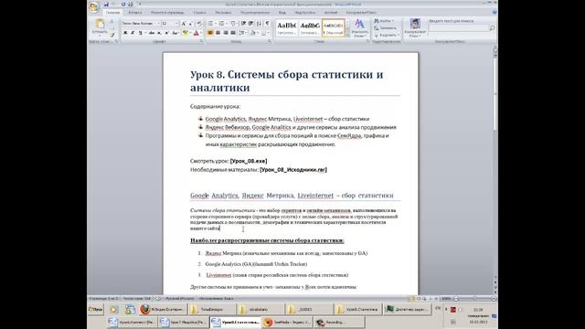Image resolution: width=585 pixels, height=329 pixels.
Task: Open the References ribbon tab
Action: 199,13
